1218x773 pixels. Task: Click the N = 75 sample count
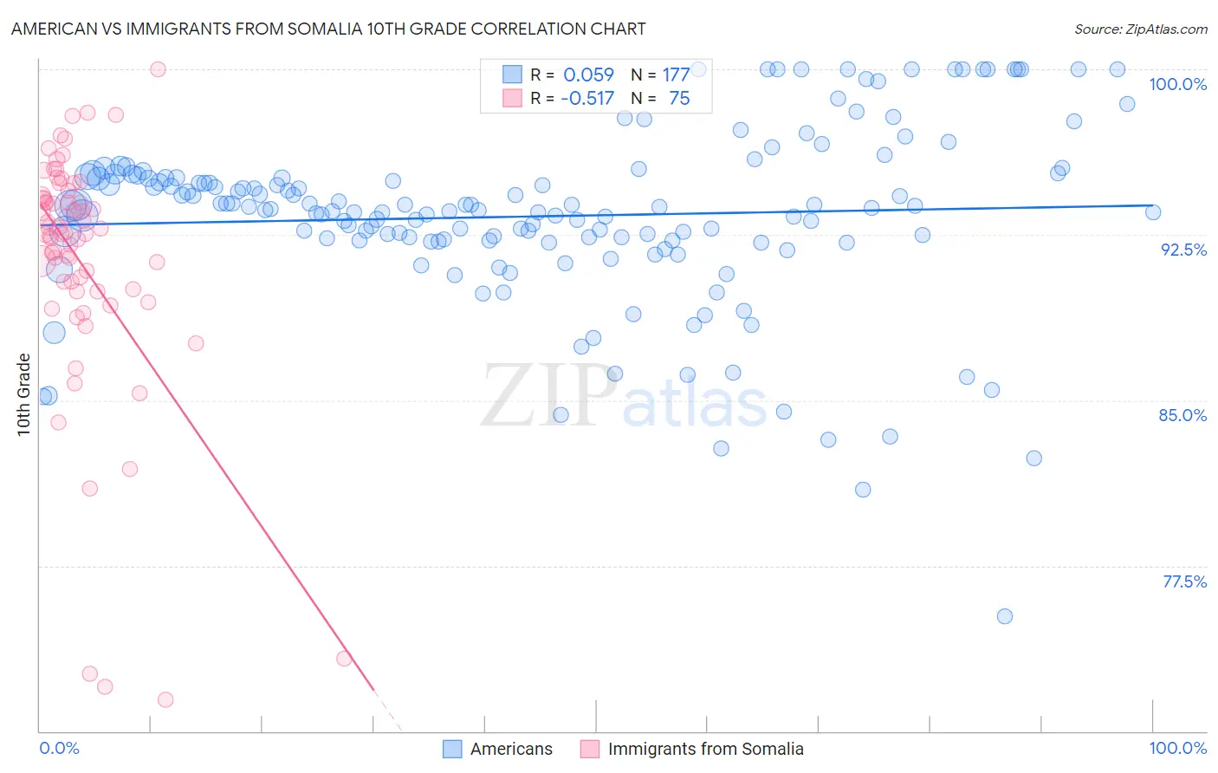click(660, 98)
